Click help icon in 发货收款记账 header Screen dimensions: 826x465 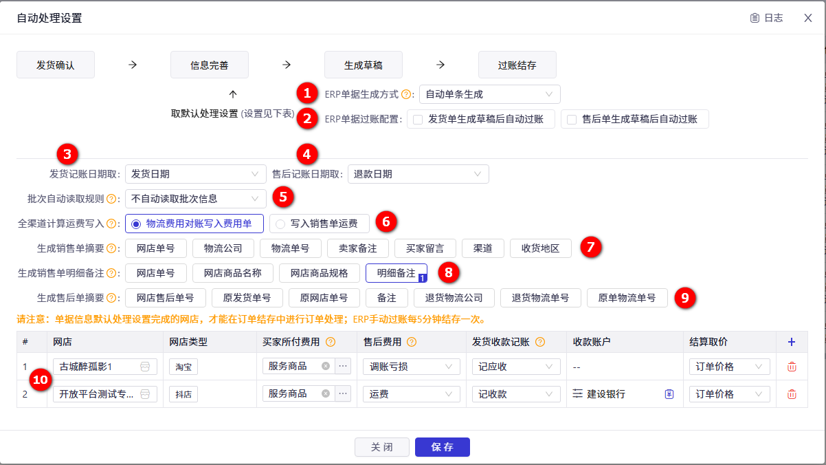539,342
